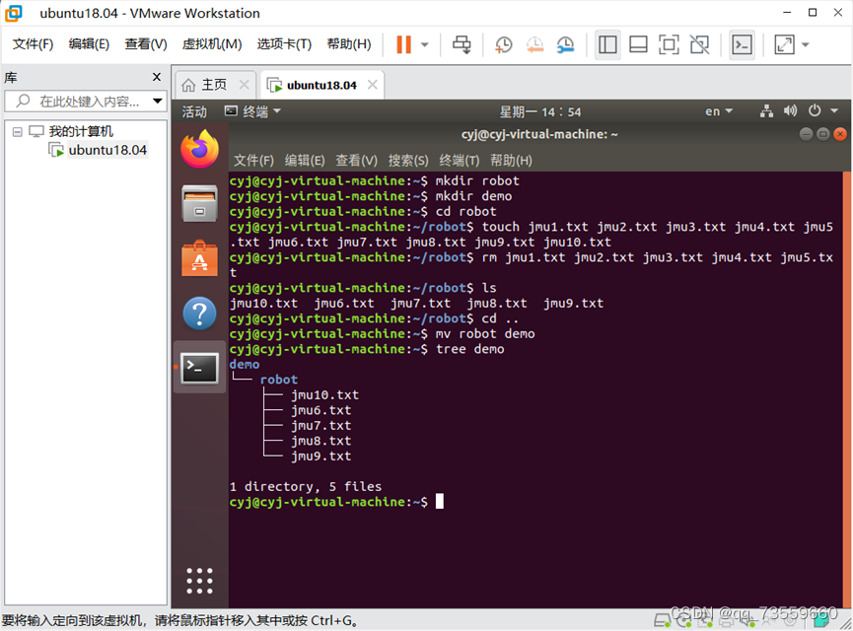Switch to the 主页 tab

pyautogui.click(x=214, y=85)
